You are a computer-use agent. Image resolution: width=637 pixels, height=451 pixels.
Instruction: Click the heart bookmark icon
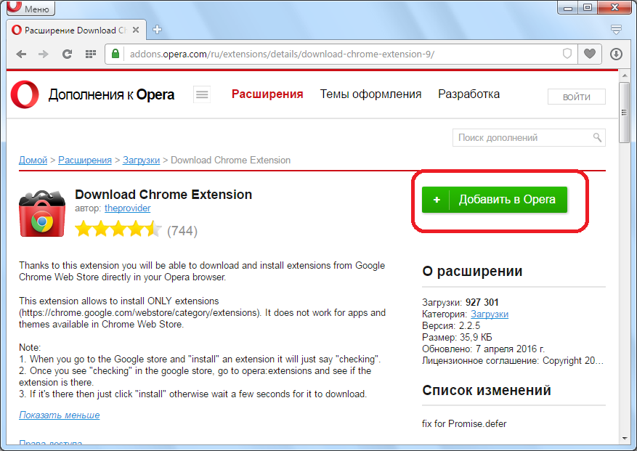(x=590, y=54)
